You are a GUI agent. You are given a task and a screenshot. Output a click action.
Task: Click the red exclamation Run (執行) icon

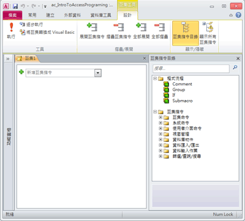11,31
